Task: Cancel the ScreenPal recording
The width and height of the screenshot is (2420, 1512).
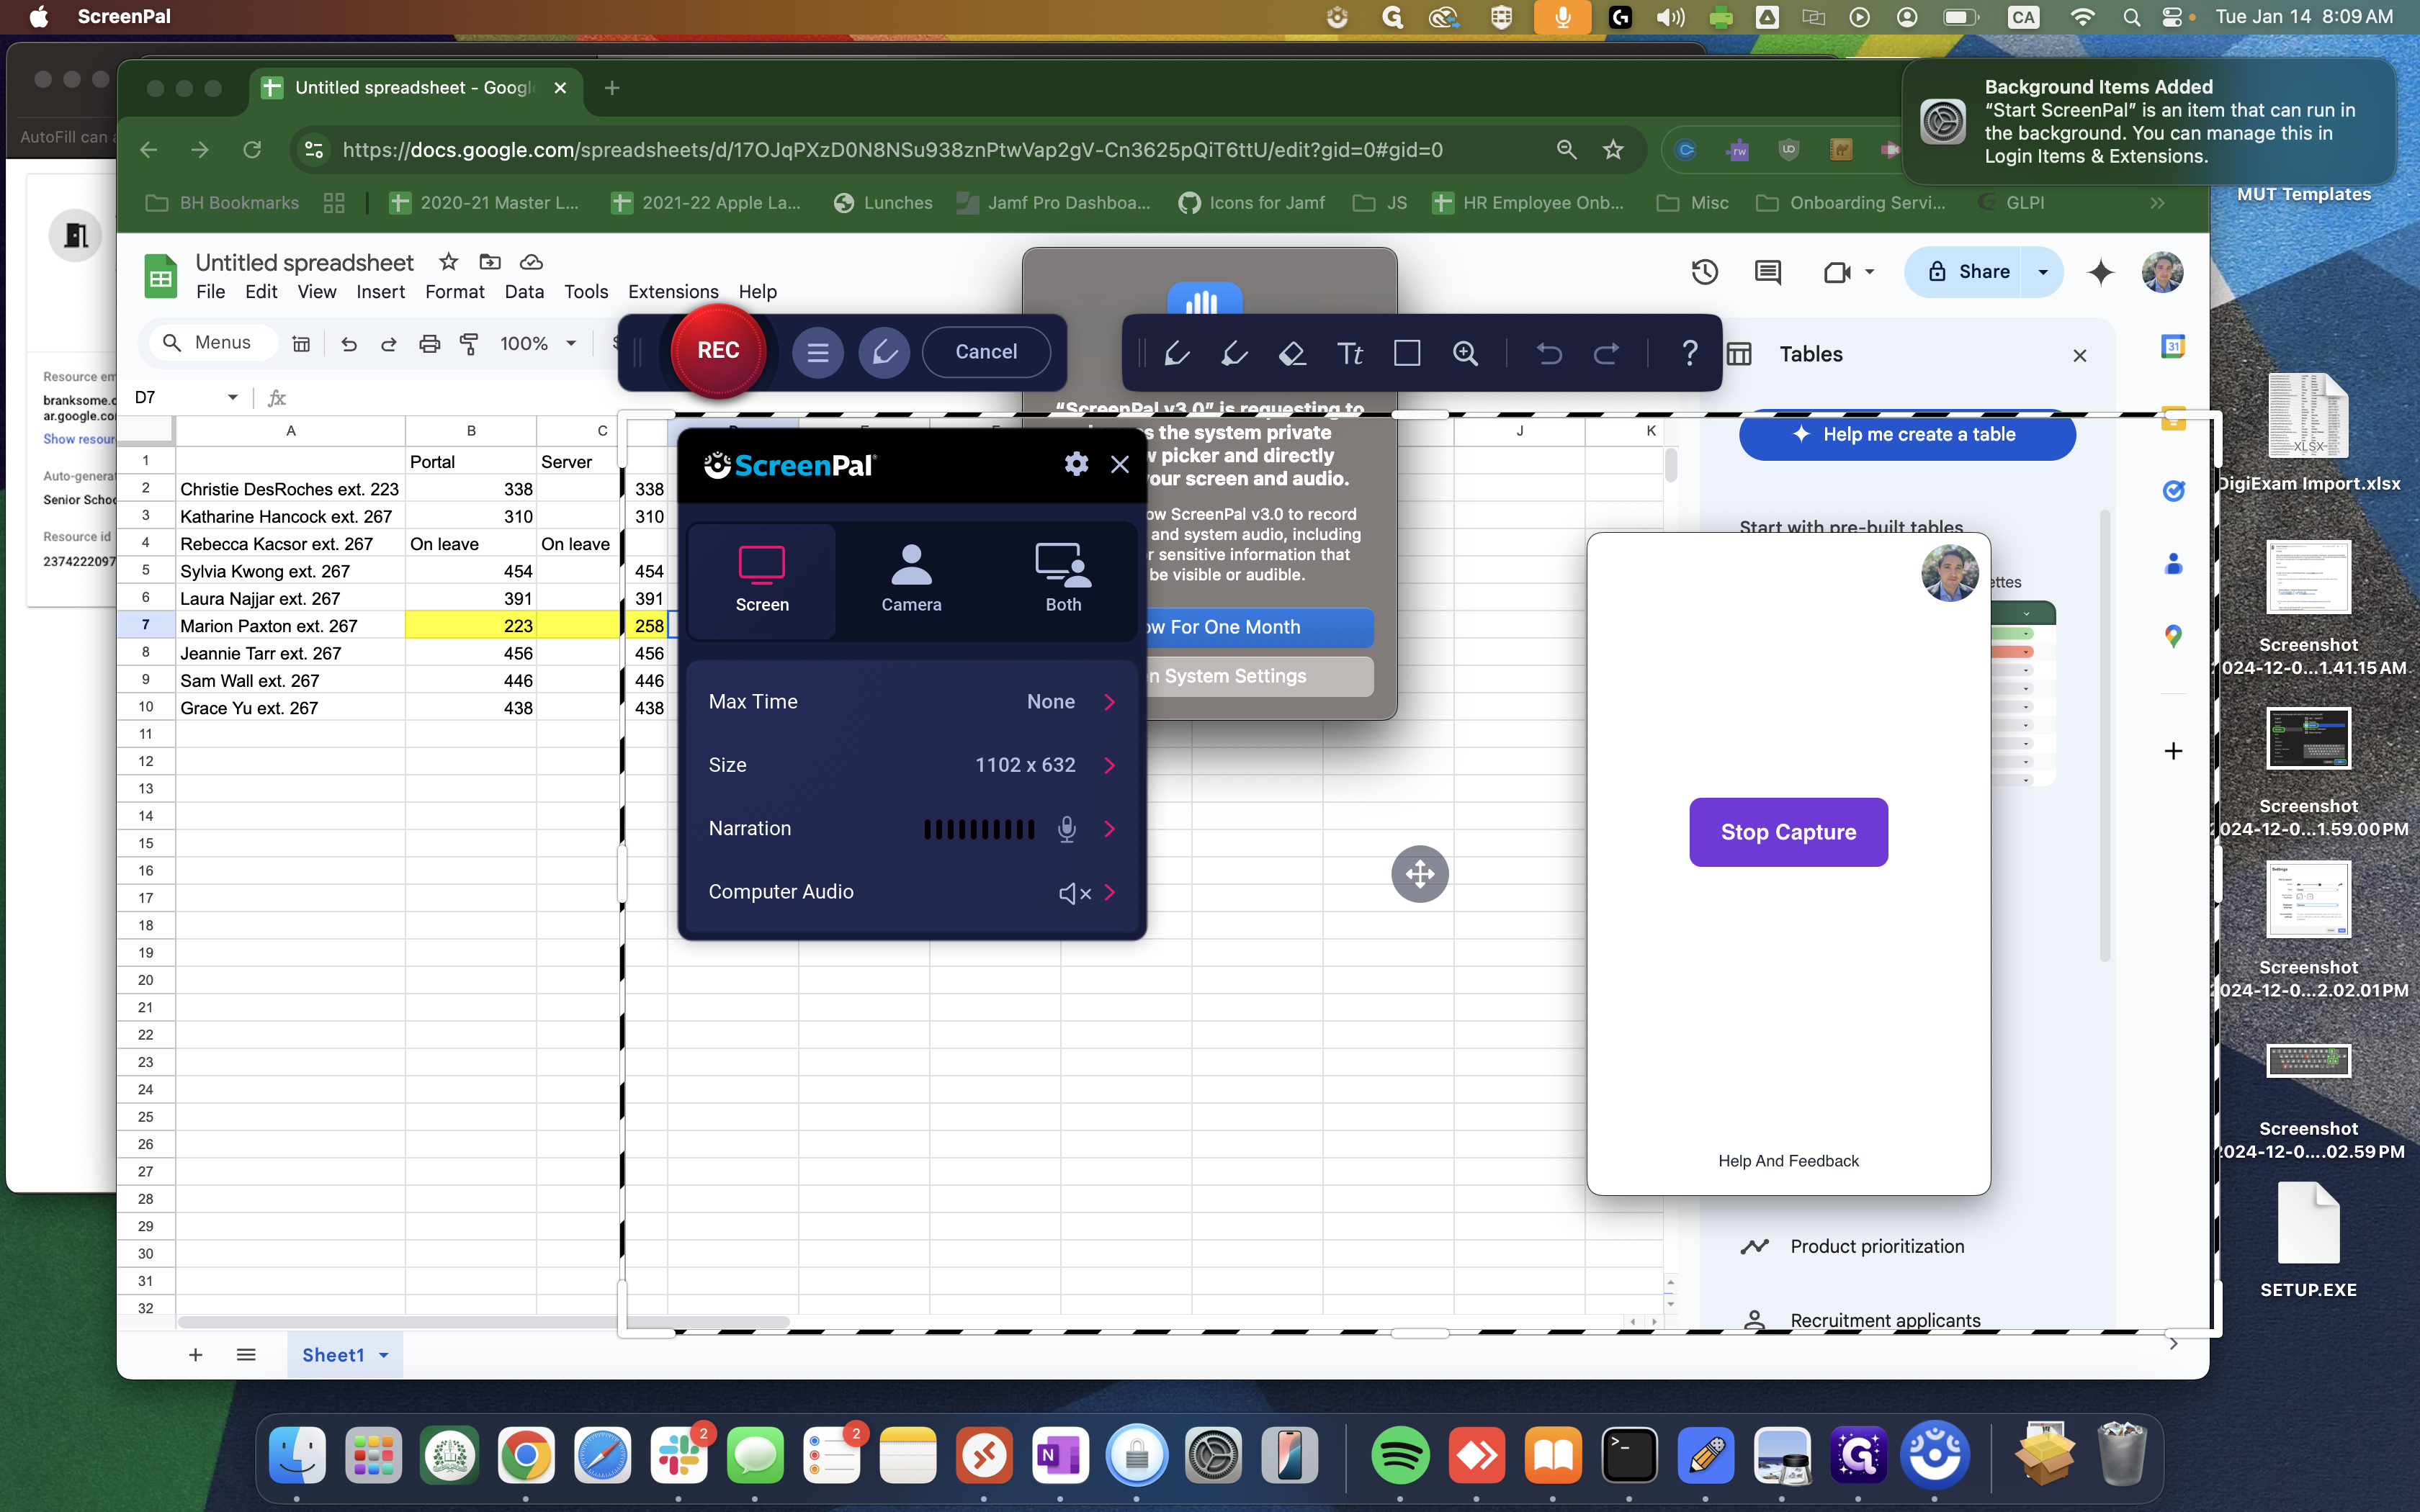Action: click(x=986, y=352)
